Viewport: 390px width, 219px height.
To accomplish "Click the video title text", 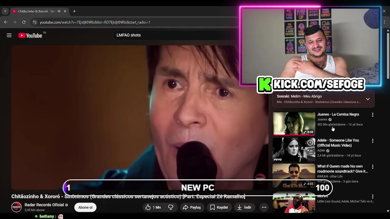I will pyautogui.click(x=128, y=196).
